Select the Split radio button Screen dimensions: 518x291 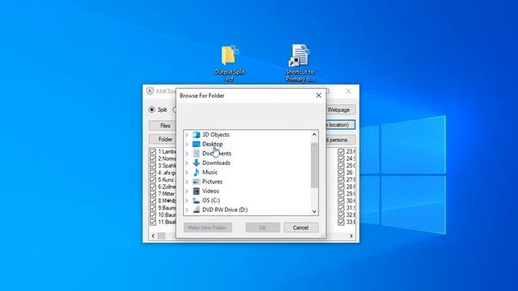pyautogui.click(x=152, y=110)
